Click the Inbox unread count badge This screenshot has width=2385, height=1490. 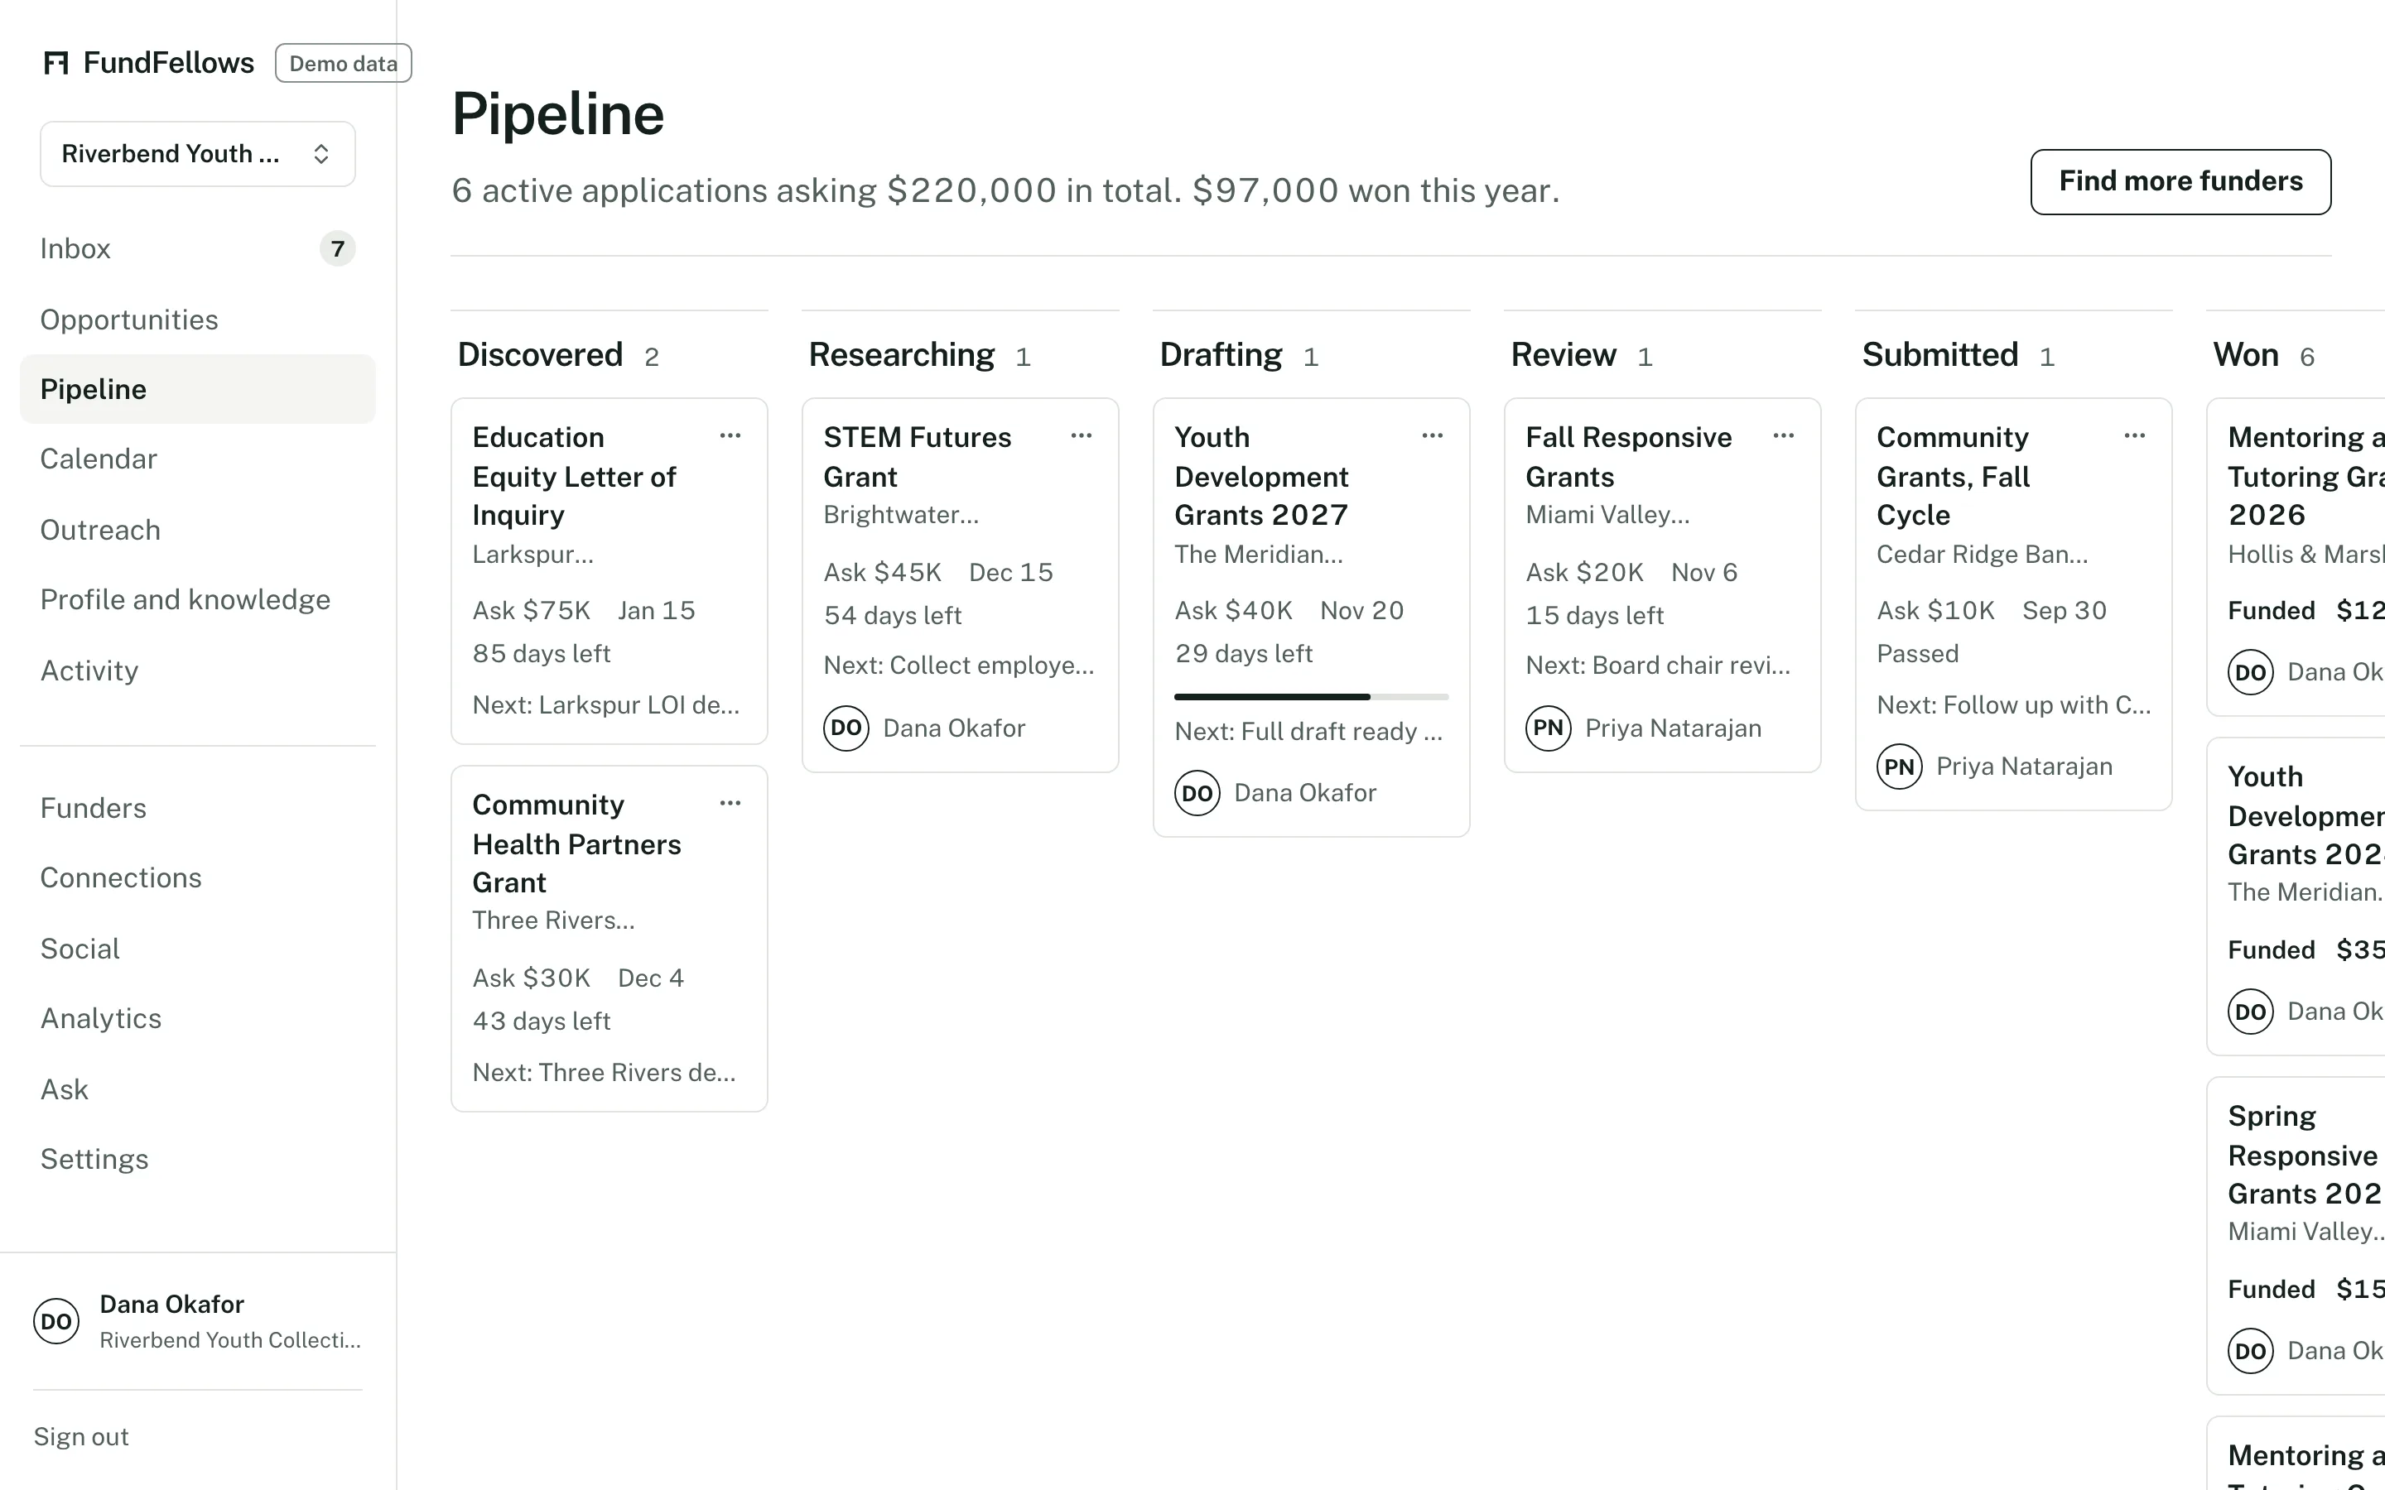337,248
